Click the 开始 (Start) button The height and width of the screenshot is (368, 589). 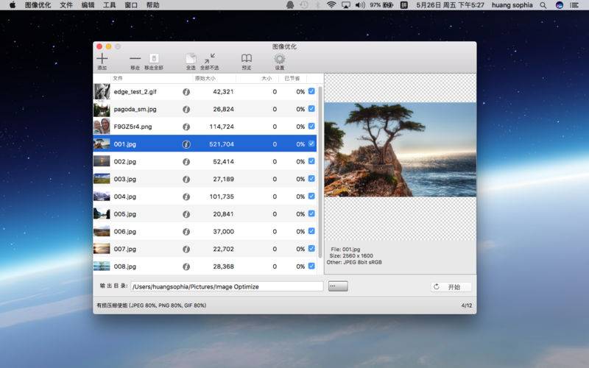coord(451,287)
